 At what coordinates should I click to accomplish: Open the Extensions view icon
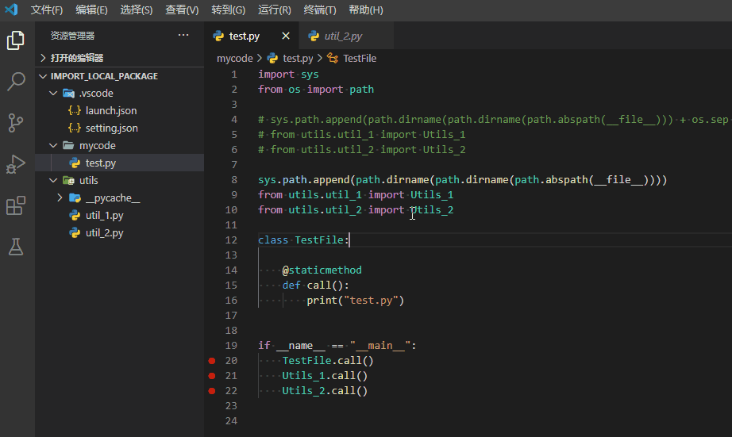pos(16,205)
